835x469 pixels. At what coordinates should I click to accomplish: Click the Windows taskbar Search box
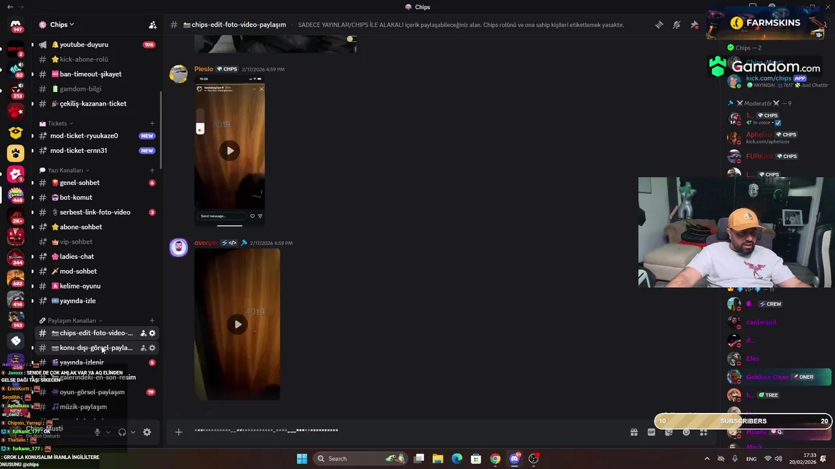coord(360,459)
